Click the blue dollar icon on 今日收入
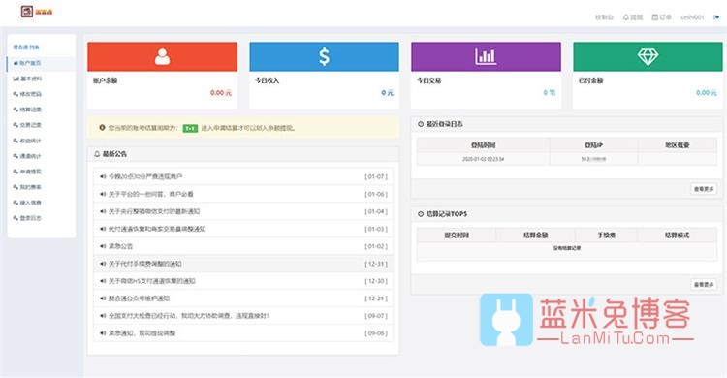Viewport: 727px width, 378px height. (x=324, y=56)
